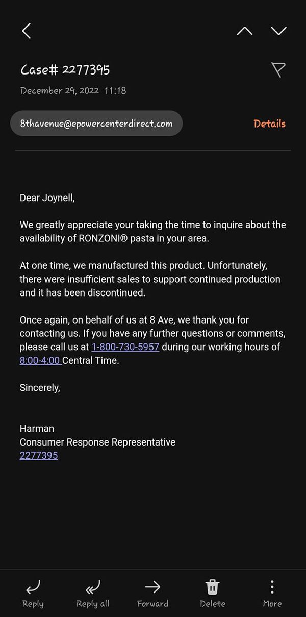Open next email with down chevron
Viewport: 306px width, 617px height.
[x=278, y=31]
